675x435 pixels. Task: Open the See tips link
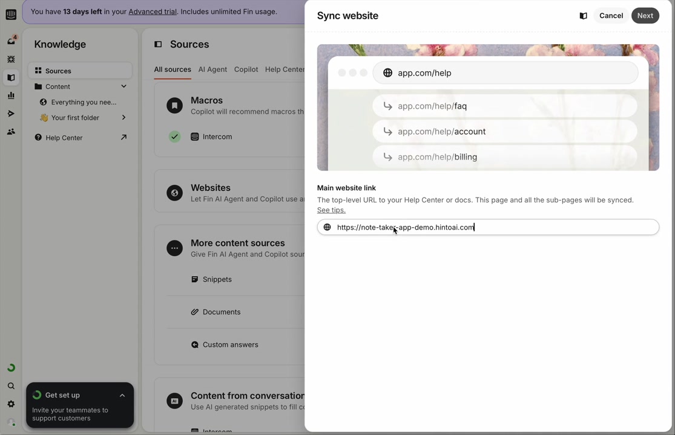(x=331, y=210)
